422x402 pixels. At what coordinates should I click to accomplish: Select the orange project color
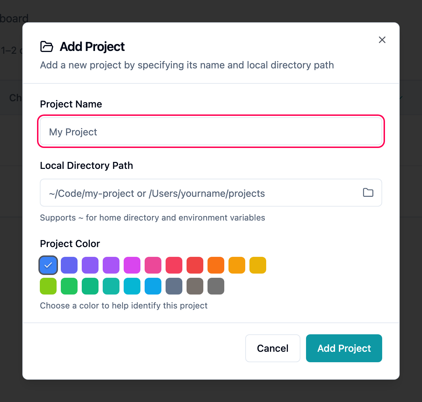tap(216, 265)
